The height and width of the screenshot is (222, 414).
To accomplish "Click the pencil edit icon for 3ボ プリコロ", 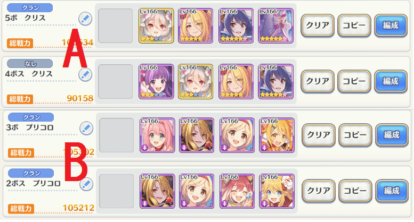I will (86, 129).
